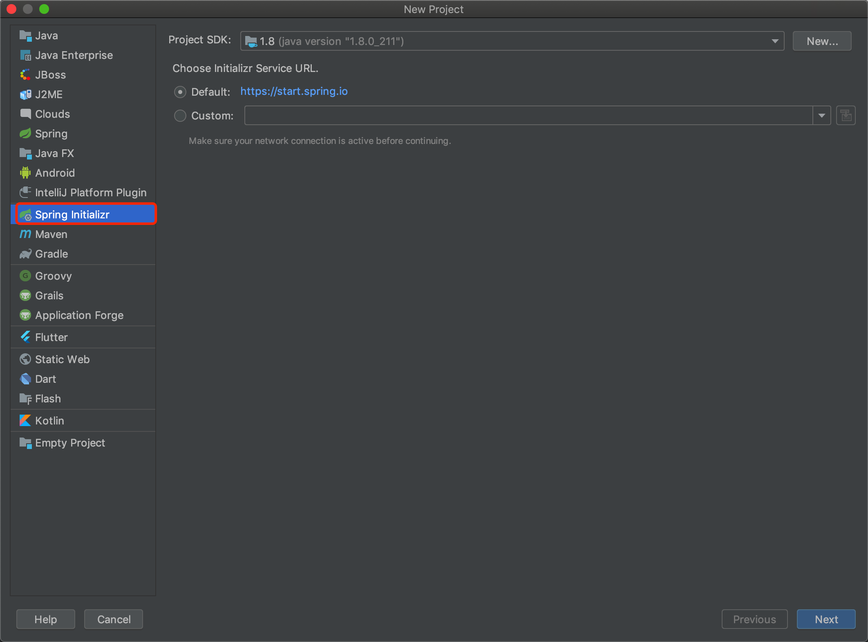
Task: Click the custom URL browse icon button
Action: [846, 116]
